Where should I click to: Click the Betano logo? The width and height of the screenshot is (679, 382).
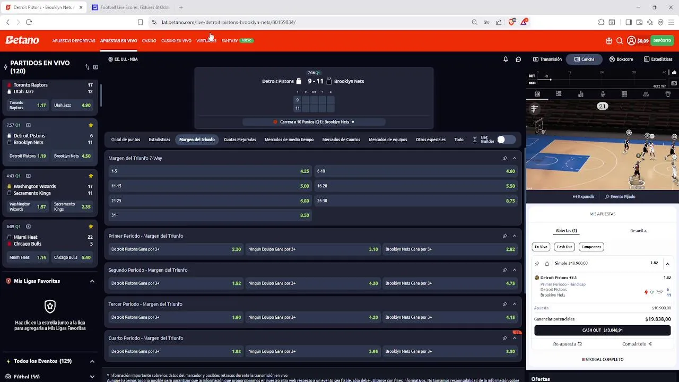[x=22, y=40]
